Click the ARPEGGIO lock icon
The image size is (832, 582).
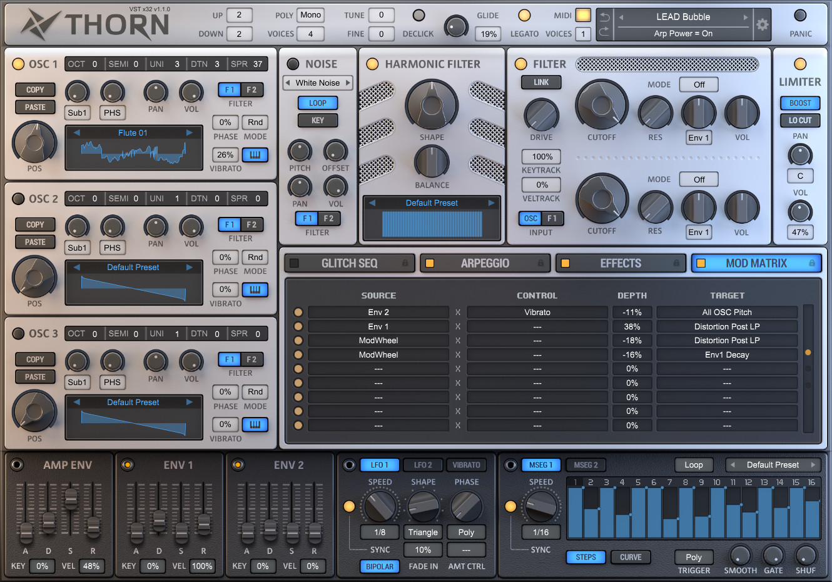[541, 263]
